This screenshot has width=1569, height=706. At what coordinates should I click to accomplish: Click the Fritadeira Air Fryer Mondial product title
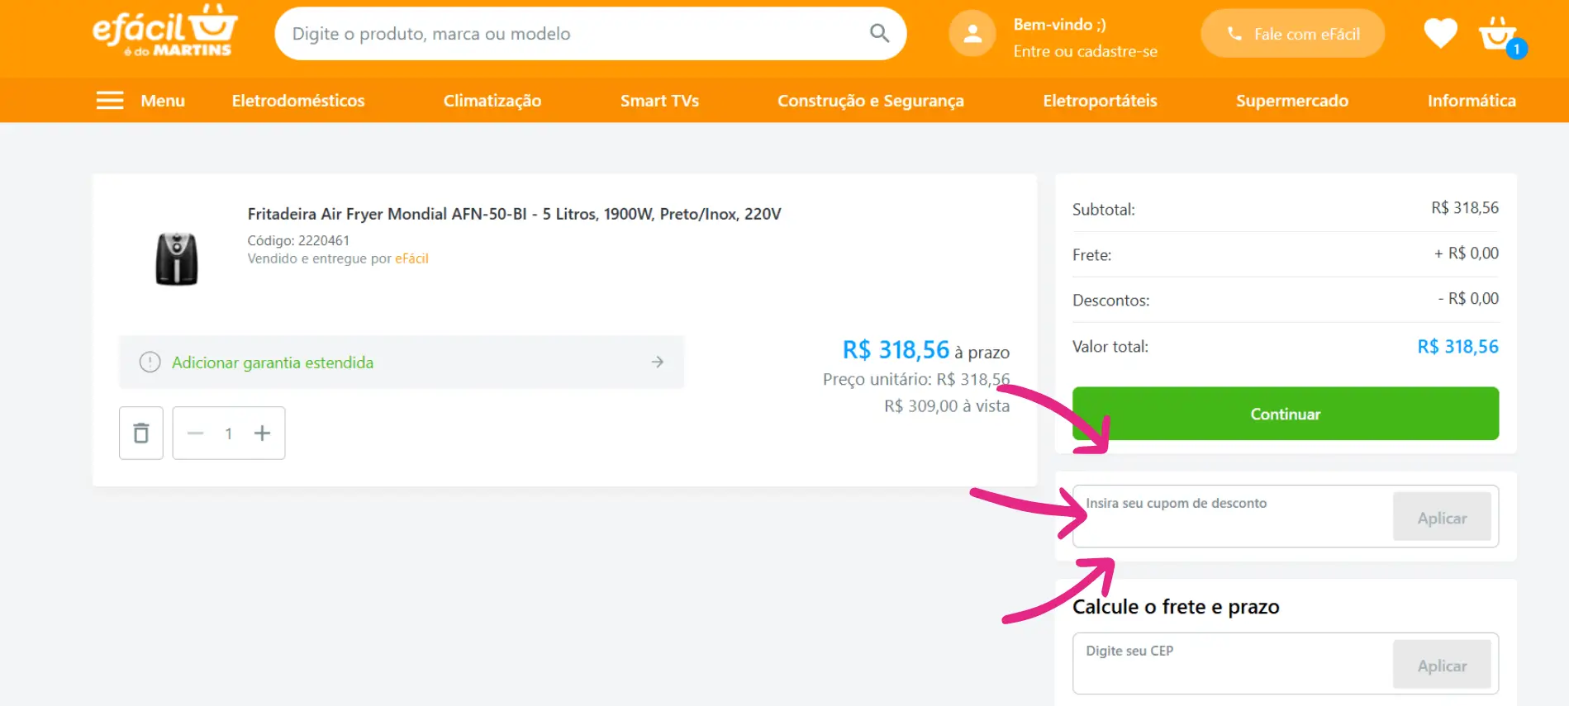(514, 214)
